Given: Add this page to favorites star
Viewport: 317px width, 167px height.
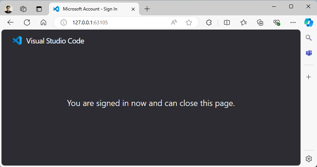Looking at the screenshot, I should pyautogui.click(x=189, y=22).
